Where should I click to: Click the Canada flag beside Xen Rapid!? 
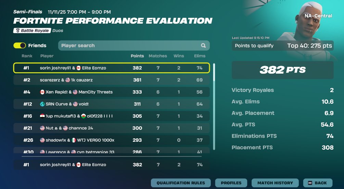42,92
